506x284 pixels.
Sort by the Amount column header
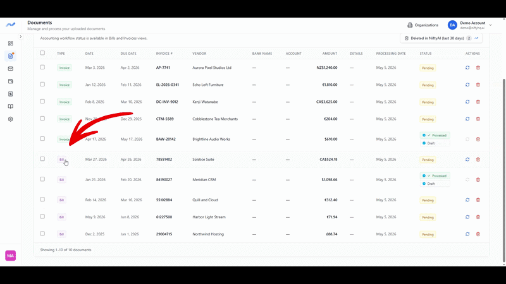[x=330, y=54]
